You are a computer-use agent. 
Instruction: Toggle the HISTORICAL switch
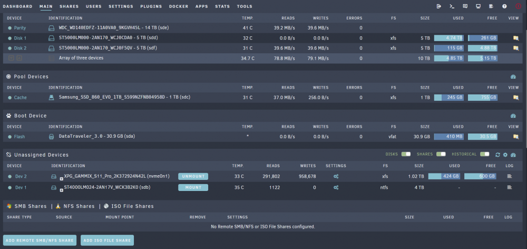(485, 154)
